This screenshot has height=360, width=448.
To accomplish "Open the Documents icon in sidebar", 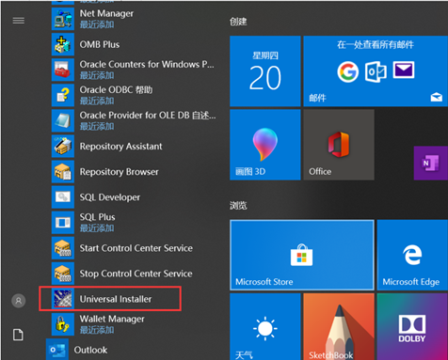I will [18, 335].
